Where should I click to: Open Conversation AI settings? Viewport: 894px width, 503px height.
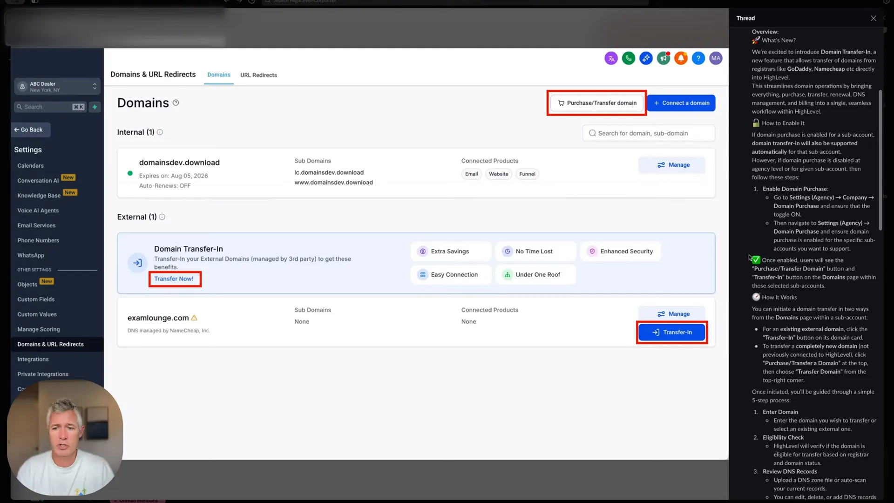pyautogui.click(x=38, y=181)
